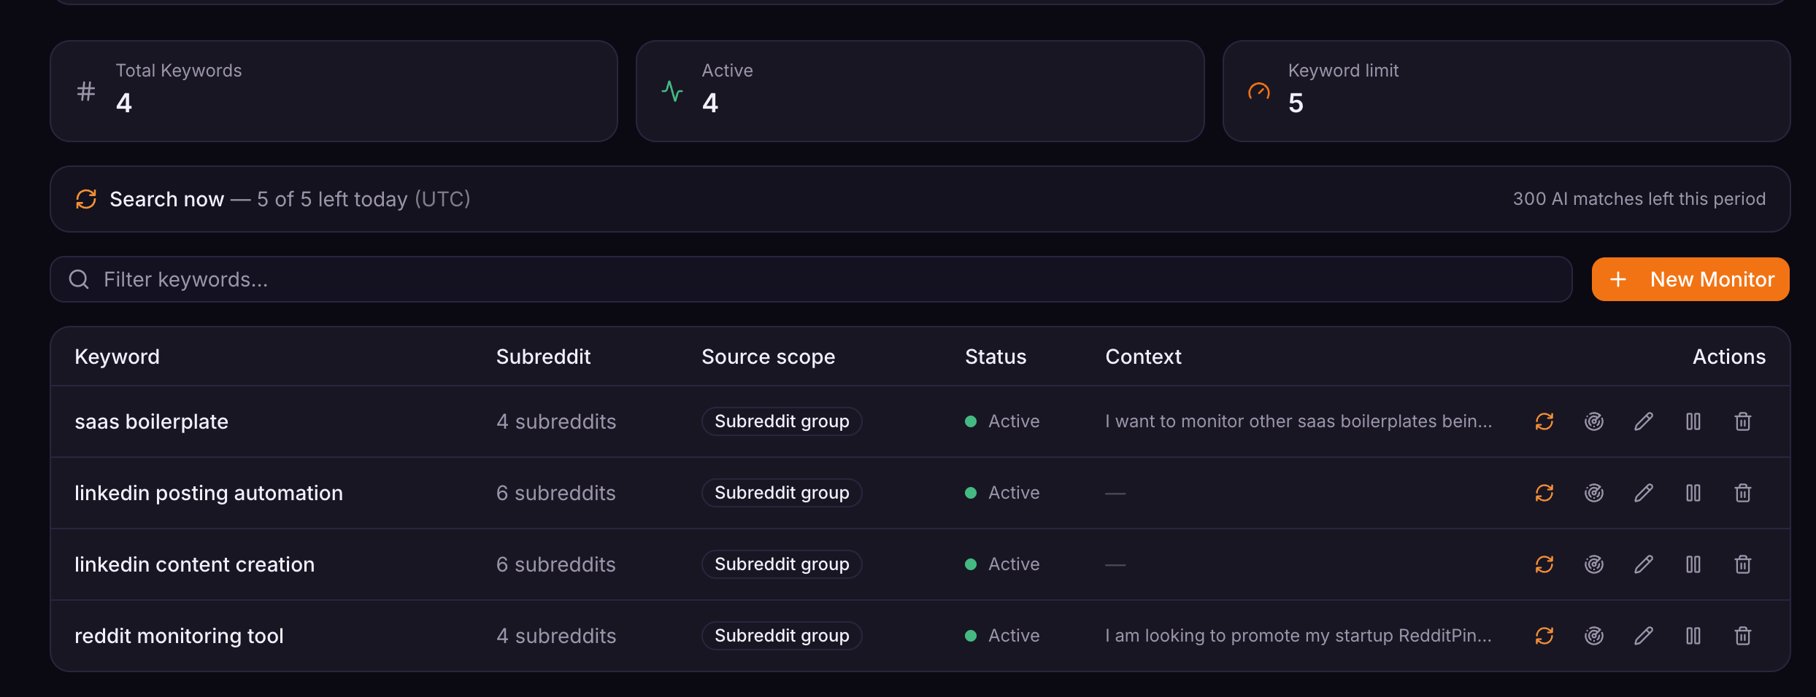1816x697 pixels.
Task: Refresh linkedin posting automation search
Action: (x=1544, y=493)
